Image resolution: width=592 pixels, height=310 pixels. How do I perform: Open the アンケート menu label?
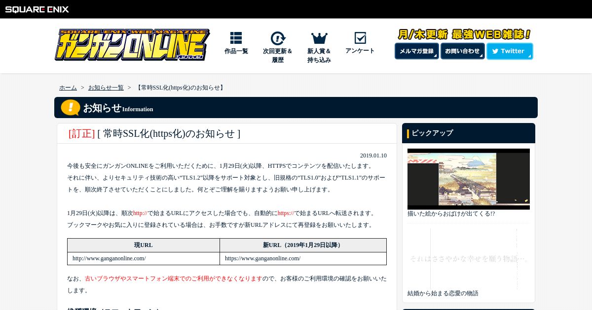(x=360, y=51)
